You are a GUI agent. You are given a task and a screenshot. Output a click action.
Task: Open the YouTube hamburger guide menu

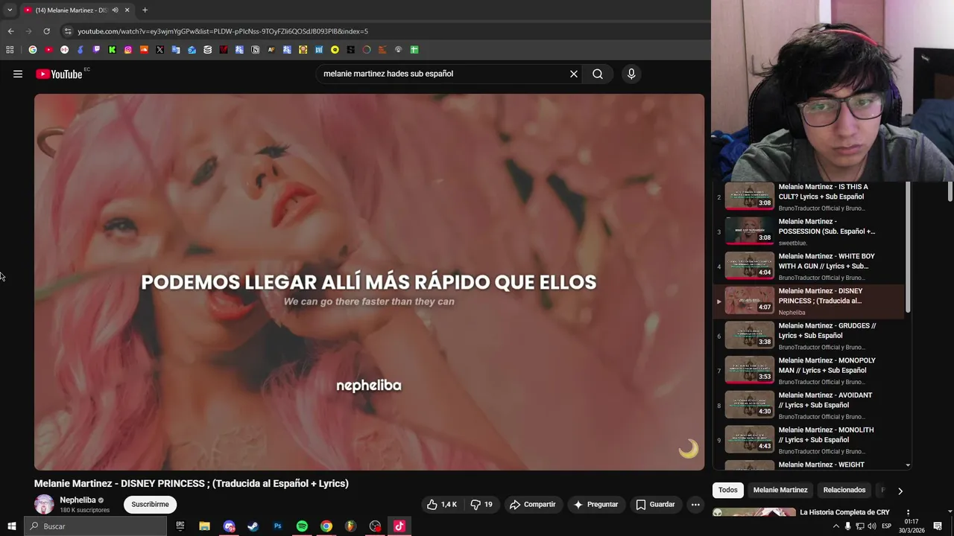[18, 74]
